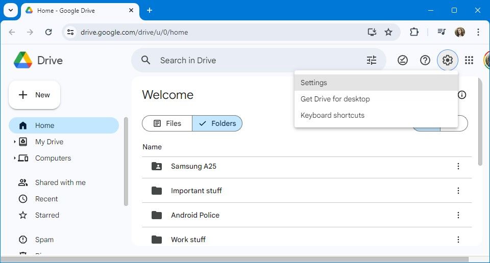490x263 pixels.
Task: Click the Search in Drive field
Action: click(x=259, y=60)
